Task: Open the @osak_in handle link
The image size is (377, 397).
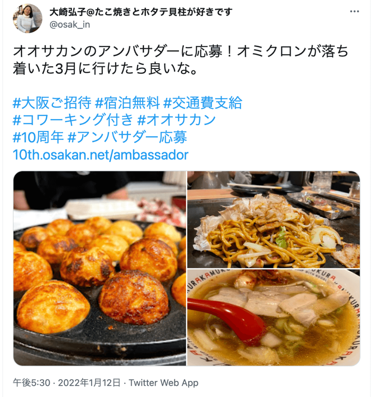Action: [70, 24]
